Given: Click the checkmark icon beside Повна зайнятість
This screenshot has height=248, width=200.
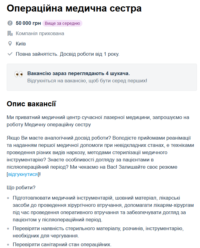Looking at the screenshot, I should (x=10, y=54).
